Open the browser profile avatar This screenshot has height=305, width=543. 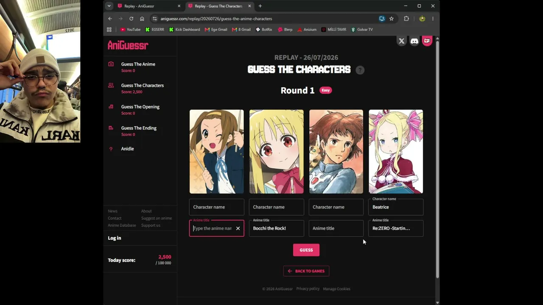pyautogui.click(x=422, y=19)
